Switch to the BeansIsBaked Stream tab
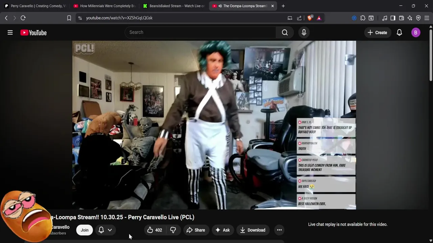 coord(174,6)
